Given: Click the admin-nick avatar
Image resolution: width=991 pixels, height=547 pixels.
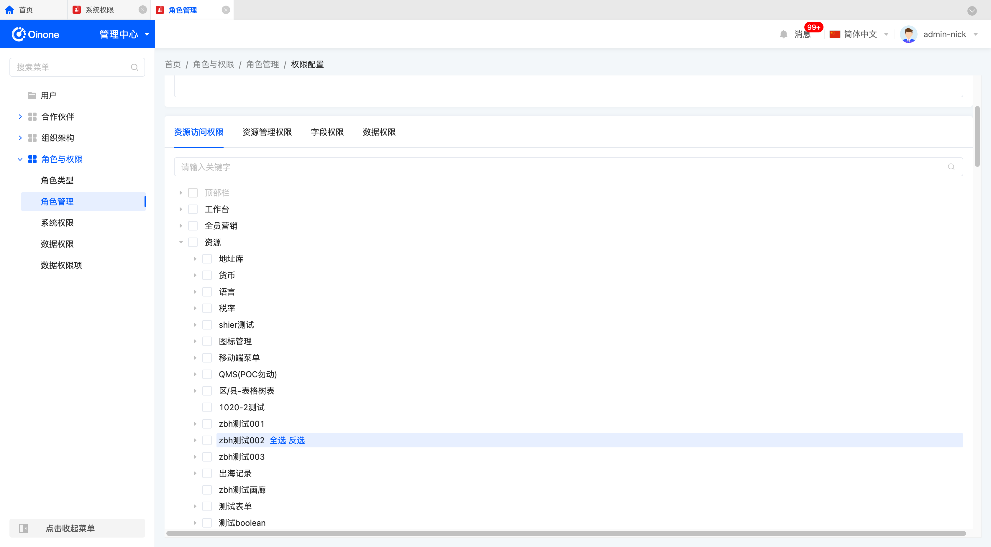Looking at the screenshot, I should coord(908,34).
